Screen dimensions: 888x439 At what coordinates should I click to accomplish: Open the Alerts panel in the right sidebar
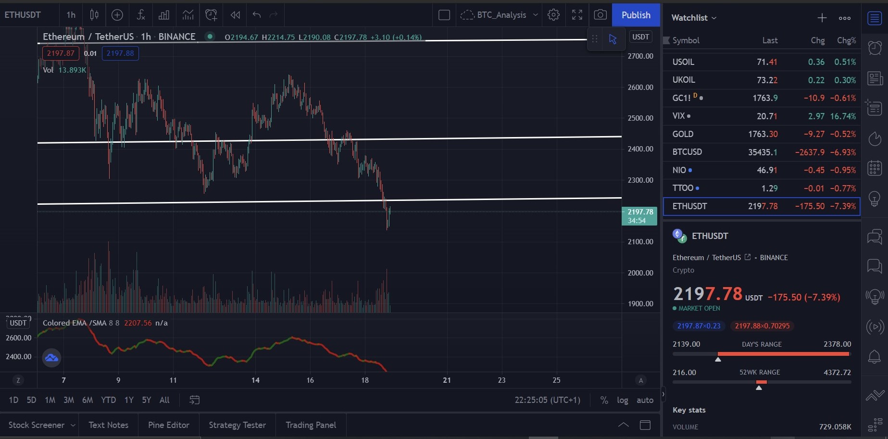pos(875,48)
